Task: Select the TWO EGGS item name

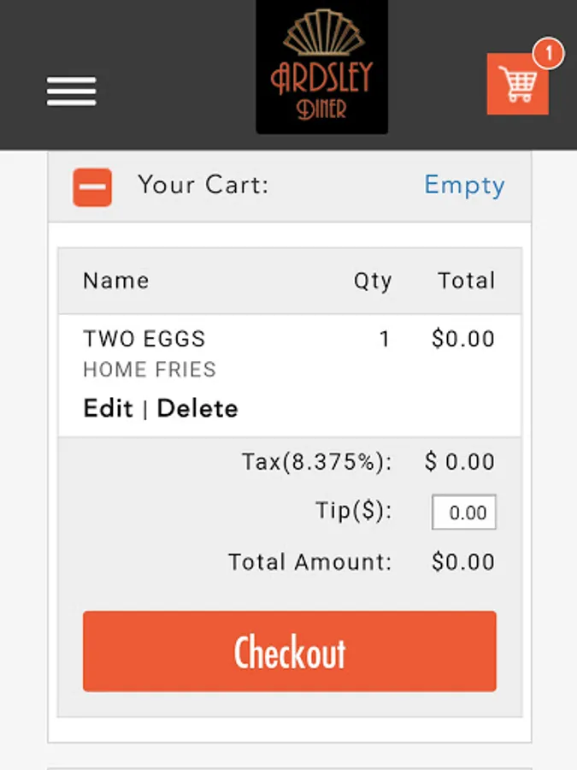Action: (x=144, y=339)
